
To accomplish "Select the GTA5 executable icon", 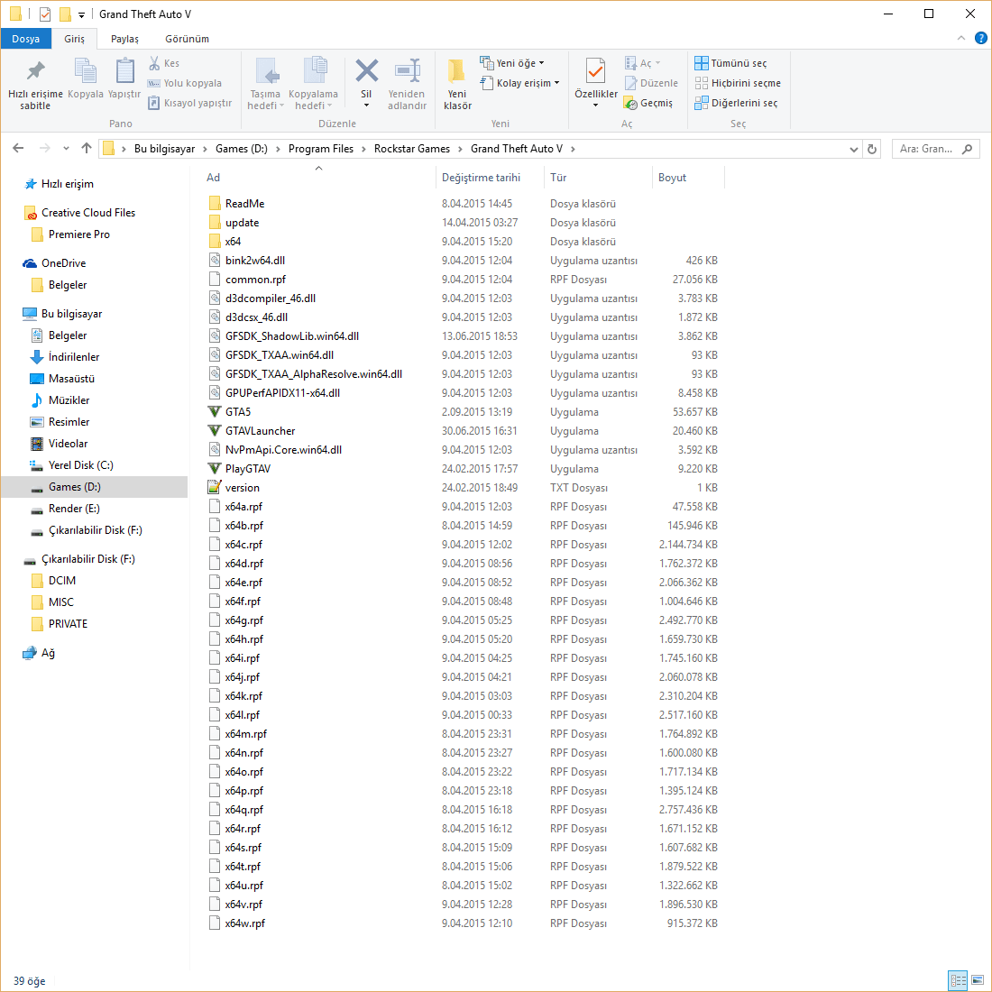I will [214, 411].
